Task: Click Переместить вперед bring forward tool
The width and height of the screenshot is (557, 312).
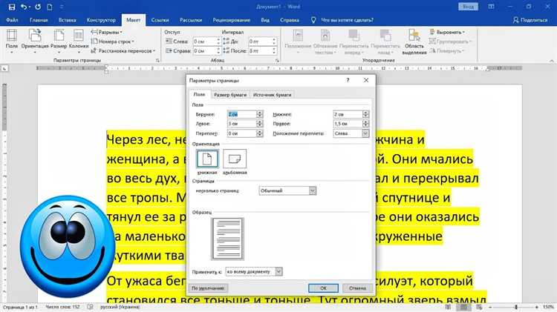Action: pyautogui.click(x=354, y=42)
